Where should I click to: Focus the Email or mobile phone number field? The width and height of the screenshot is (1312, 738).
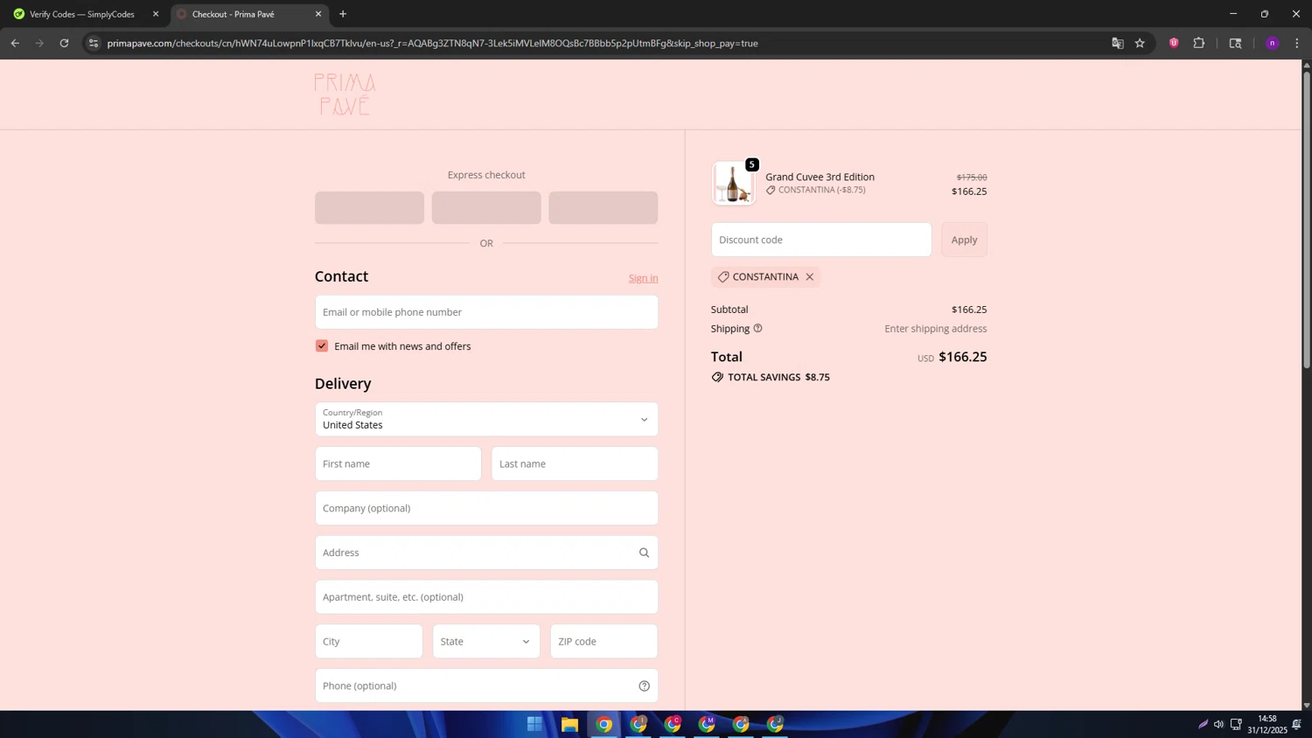486,312
